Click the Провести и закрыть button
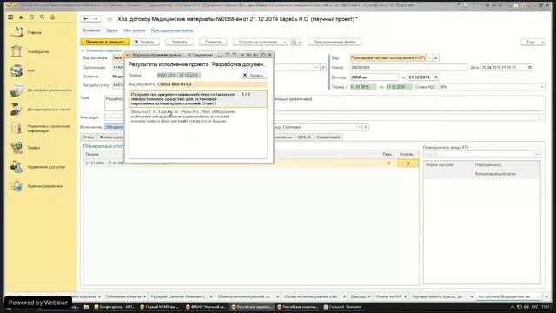The height and width of the screenshot is (313, 556). (x=105, y=42)
